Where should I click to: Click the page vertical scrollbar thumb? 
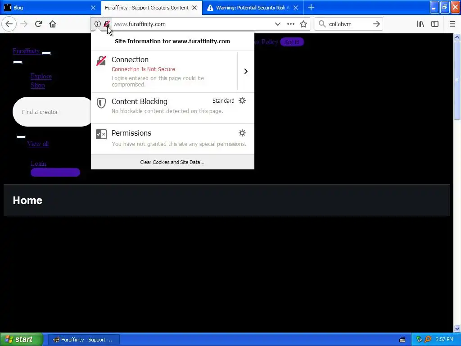457,80
